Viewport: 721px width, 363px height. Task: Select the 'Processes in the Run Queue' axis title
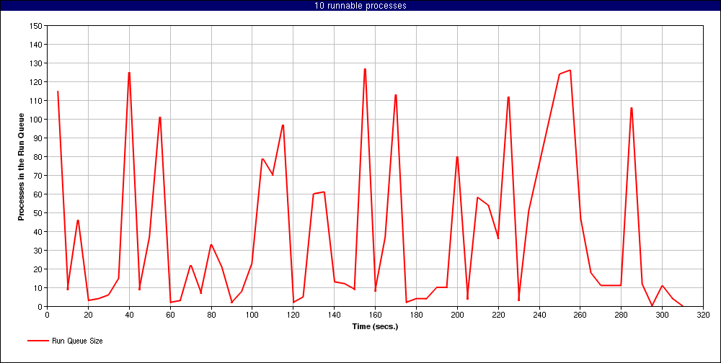click(21, 166)
